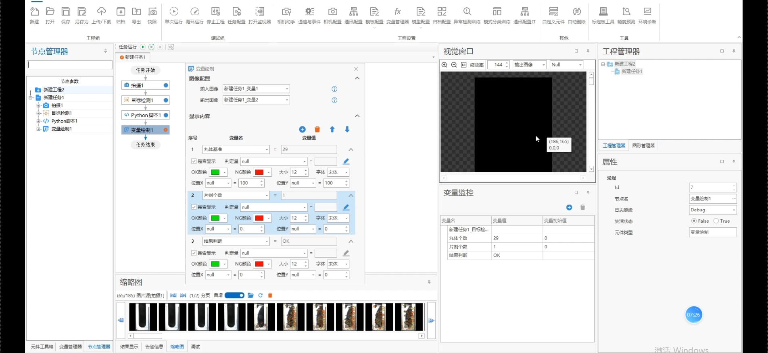Click 打开监视器 open monitor icon
Viewport: 768px width, 353px height.
click(260, 15)
